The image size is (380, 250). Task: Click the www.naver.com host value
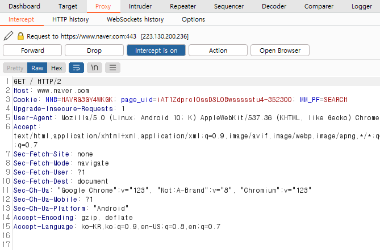tap(63, 91)
